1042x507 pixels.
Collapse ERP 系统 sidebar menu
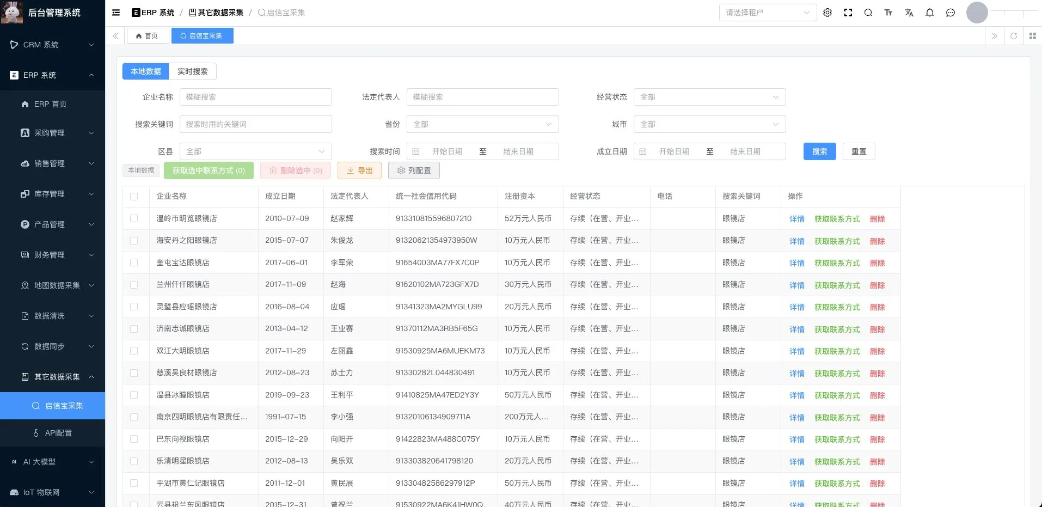point(53,75)
